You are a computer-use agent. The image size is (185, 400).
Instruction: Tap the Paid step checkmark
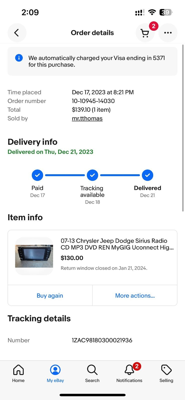tap(37, 175)
